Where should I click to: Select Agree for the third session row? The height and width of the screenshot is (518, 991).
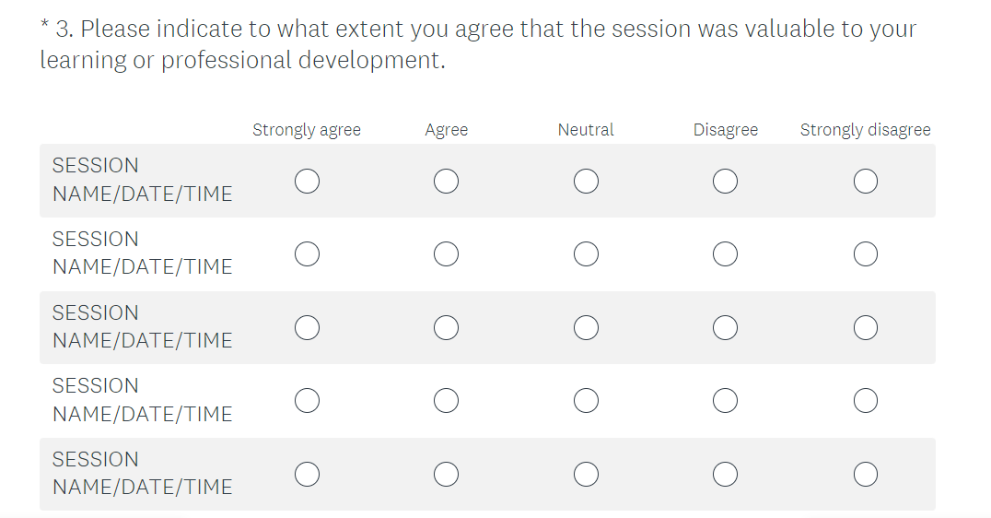pos(447,327)
